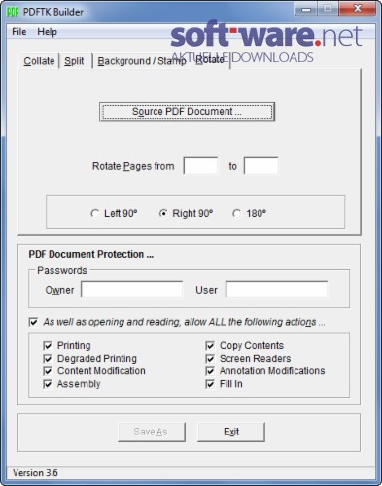Maximize the PDFTK Builder window
The height and width of the screenshot is (486, 382).
coord(328,9)
